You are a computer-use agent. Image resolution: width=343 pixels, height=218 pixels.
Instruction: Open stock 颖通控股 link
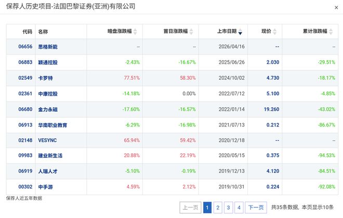pos(48,62)
